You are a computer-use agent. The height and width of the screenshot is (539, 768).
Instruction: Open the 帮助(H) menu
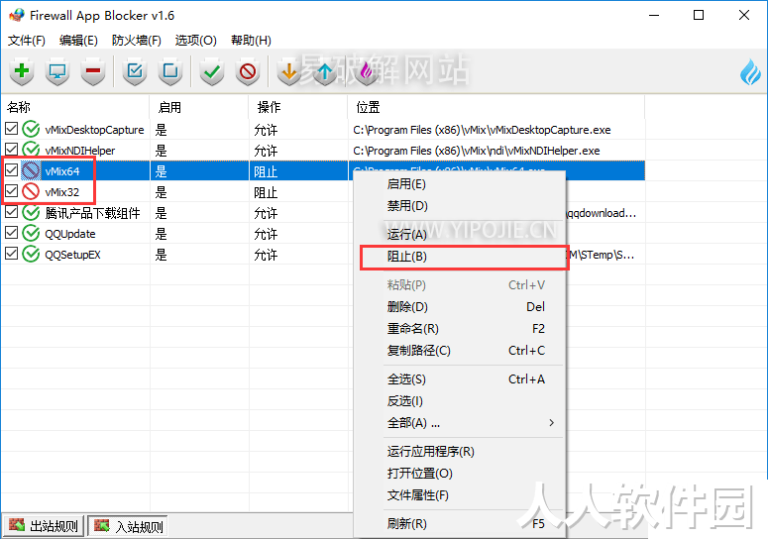pyautogui.click(x=251, y=41)
